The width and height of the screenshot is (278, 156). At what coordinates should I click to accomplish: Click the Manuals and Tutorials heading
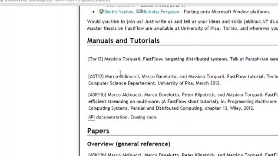123,41
